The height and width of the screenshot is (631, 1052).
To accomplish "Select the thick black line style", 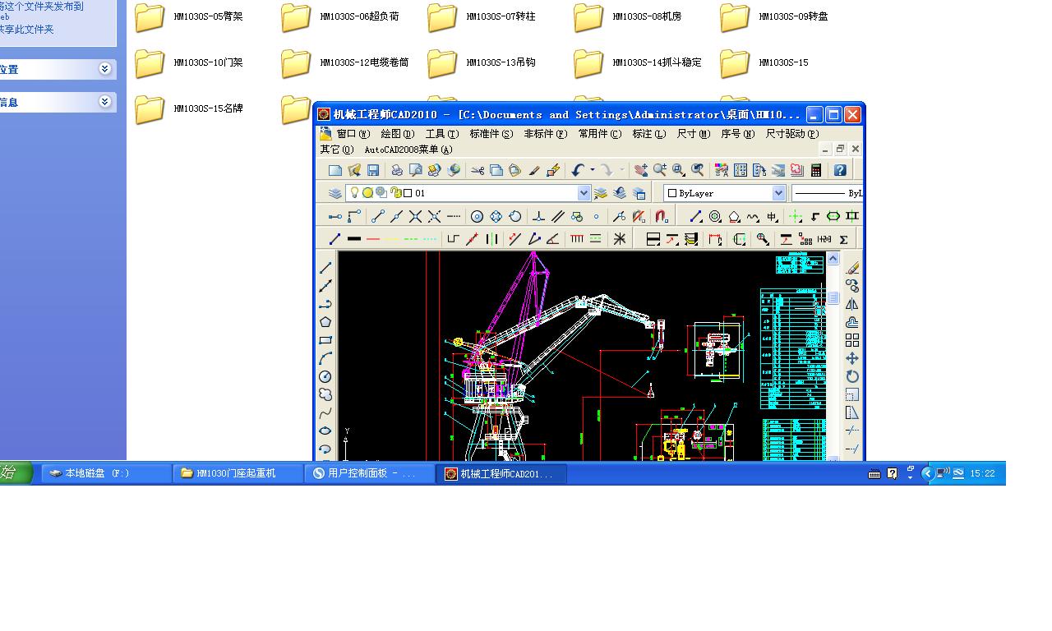I will coord(354,238).
